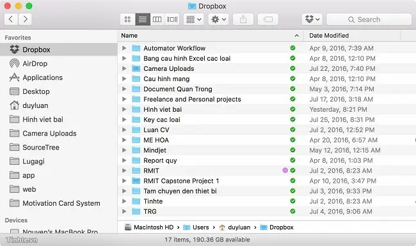Expand the Luan CV folder
The image size is (416, 246).
(x=124, y=130)
